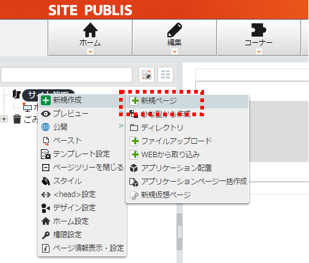Click the code arrows icon beside <head>設定
309x263 pixels.
(46, 194)
